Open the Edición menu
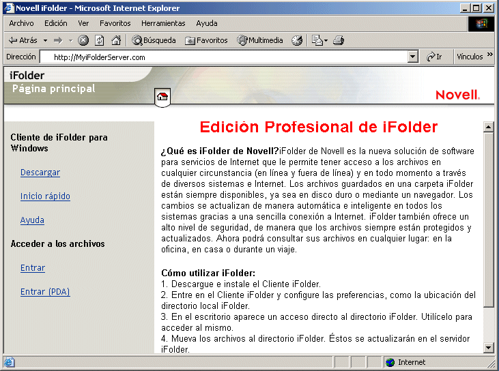 point(56,23)
